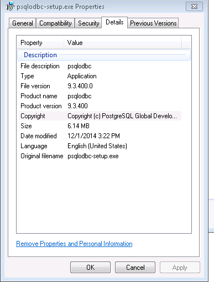The image size is (214, 282).
Task: Click the Apply button
Action: tap(180, 268)
